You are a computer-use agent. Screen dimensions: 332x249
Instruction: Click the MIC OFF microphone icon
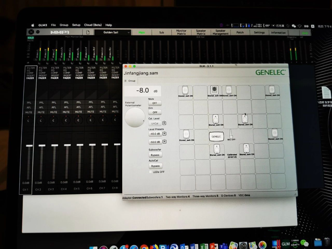[x=231, y=134]
